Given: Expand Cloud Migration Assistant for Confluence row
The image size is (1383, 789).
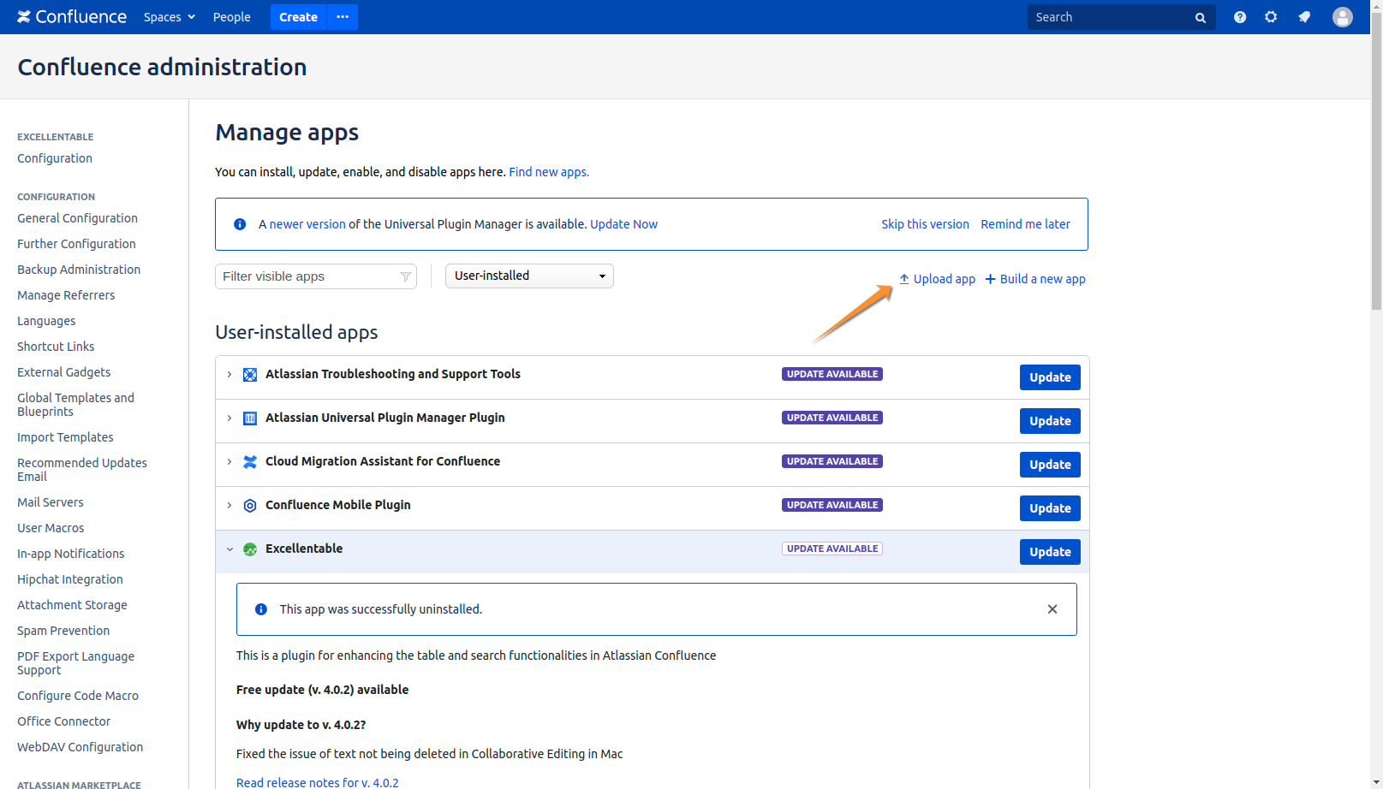Looking at the screenshot, I should [x=230, y=462].
